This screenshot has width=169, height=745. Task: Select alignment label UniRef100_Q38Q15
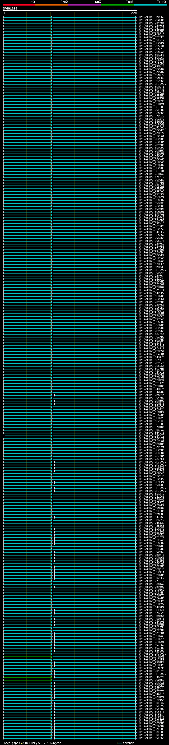[152, 639]
